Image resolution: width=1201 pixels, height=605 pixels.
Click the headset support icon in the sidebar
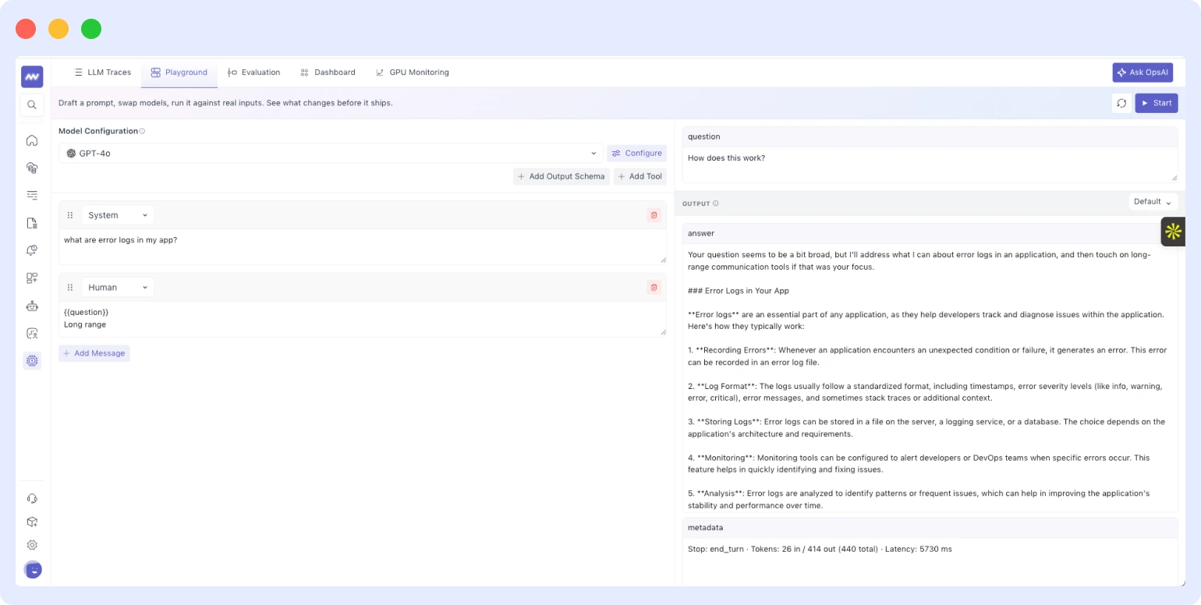(32, 498)
